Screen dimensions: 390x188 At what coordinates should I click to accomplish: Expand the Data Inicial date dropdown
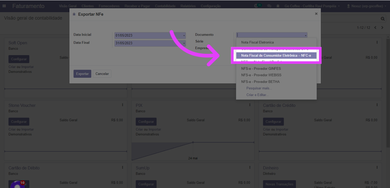pos(184,36)
